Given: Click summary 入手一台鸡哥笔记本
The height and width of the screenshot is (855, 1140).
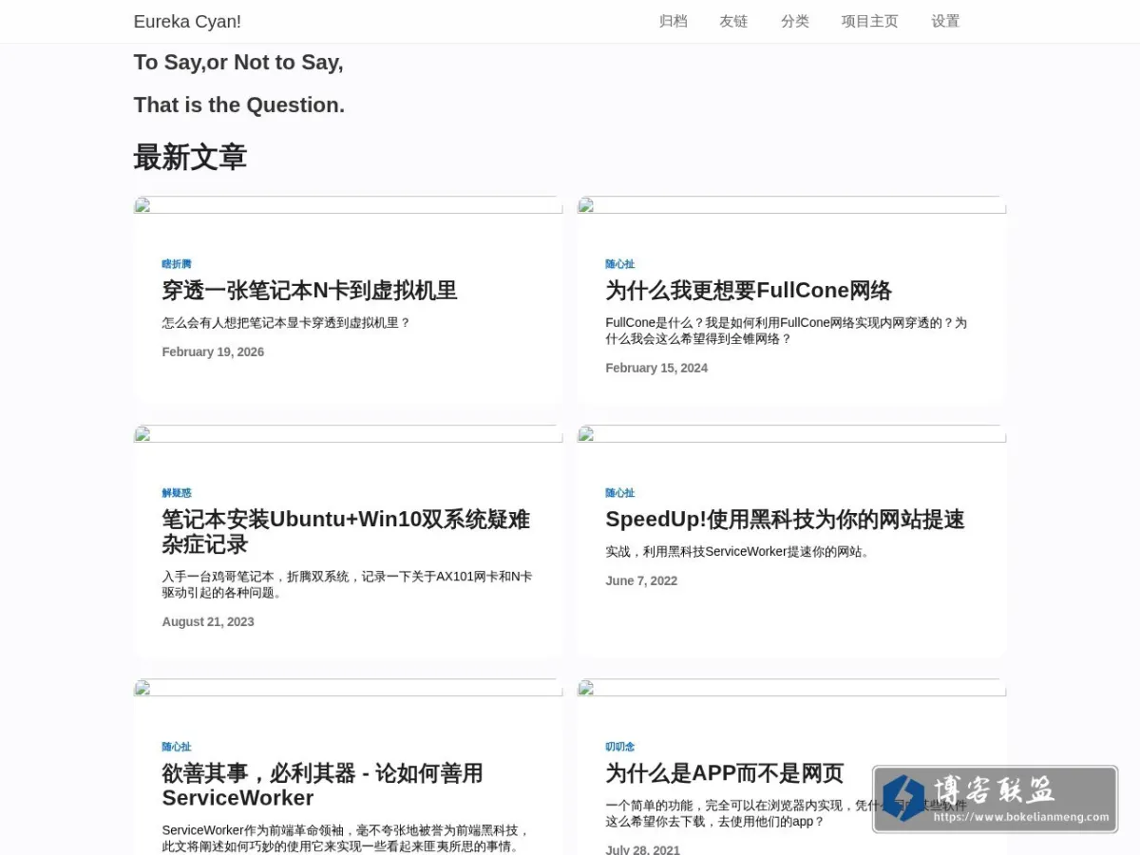Looking at the screenshot, I should 347,584.
